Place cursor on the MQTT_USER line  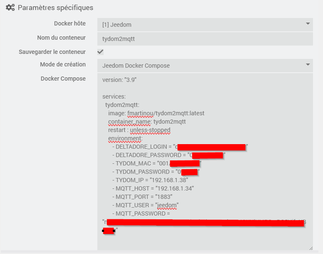(x=147, y=205)
